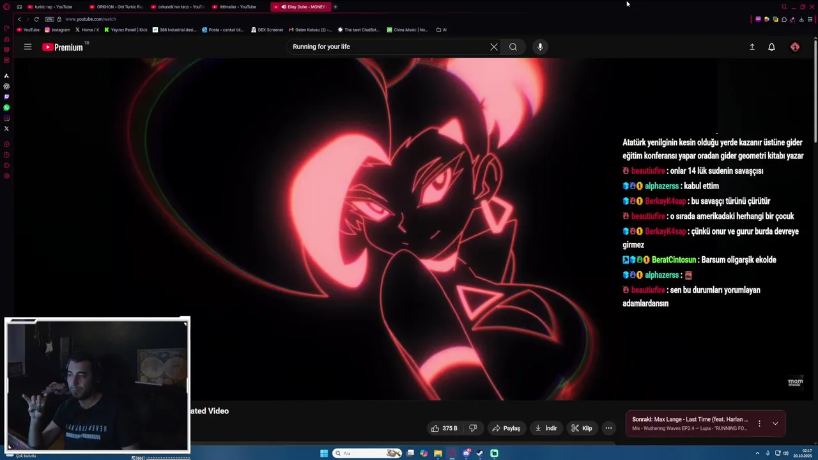Open the Instagram bookmark
The height and width of the screenshot is (460, 818).
click(58, 30)
